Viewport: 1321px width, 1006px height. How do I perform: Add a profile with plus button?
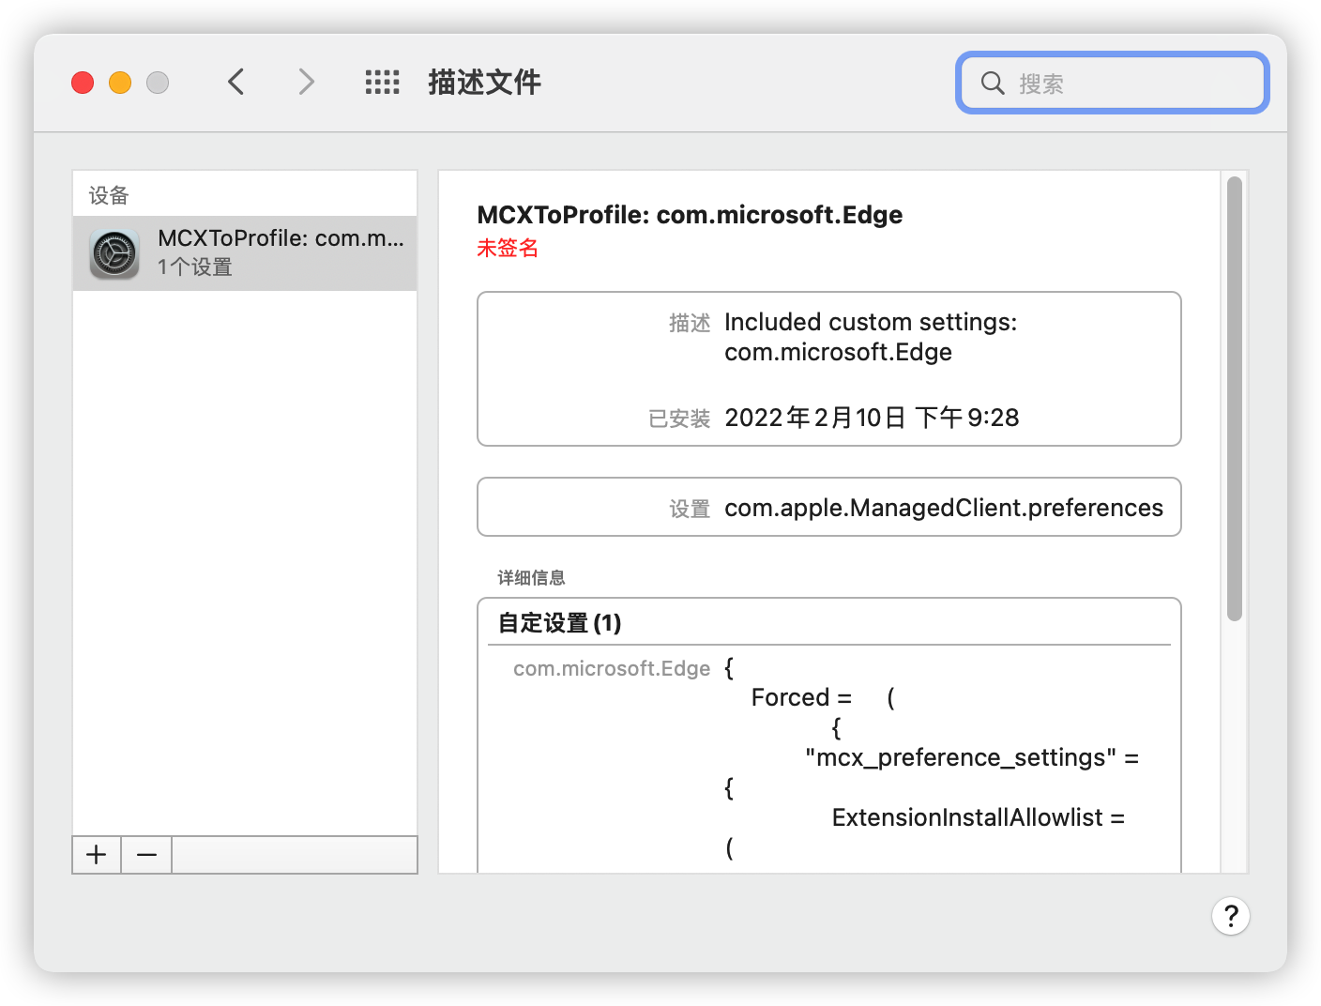[x=97, y=855]
